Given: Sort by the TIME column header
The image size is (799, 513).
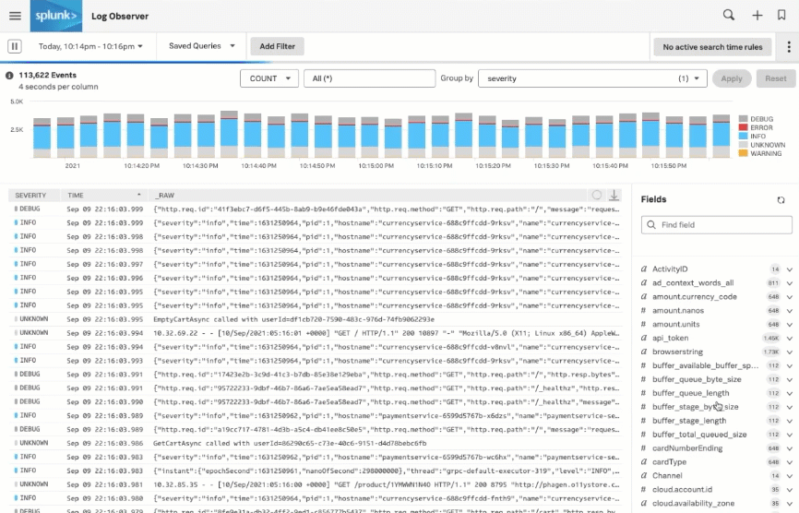Looking at the screenshot, I should click(104, 195).
